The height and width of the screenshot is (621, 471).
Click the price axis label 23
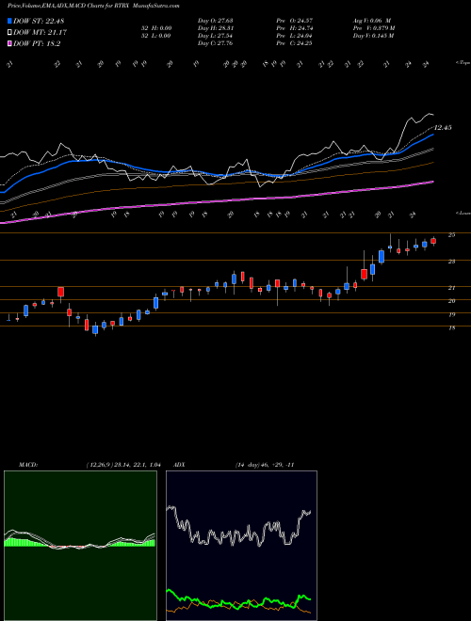tap(451, 262)
